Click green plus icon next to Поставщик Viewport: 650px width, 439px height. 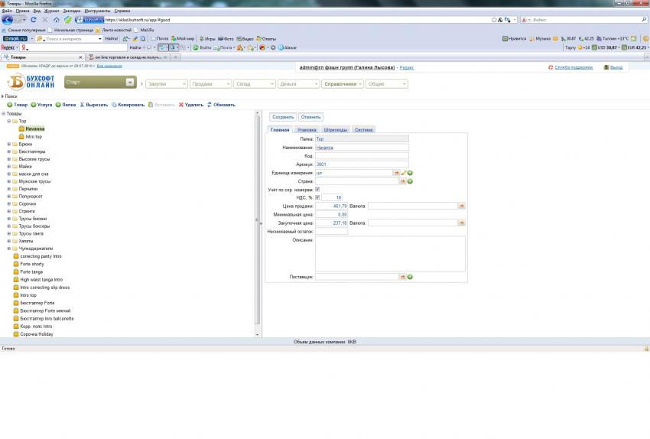pyautogui.click(x=410, y=277)
